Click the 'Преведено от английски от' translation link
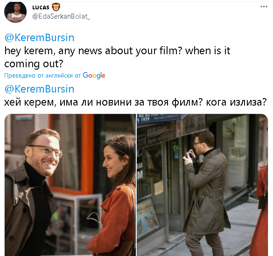The width and height of the screenshot is (273, 256). point(42,76)
